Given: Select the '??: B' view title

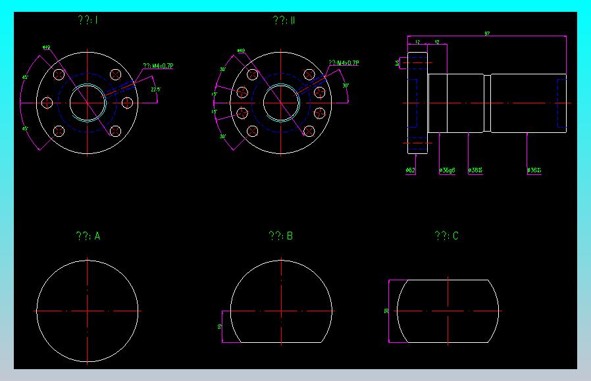Looking at the screenshot, I should [x=281, y=236].
